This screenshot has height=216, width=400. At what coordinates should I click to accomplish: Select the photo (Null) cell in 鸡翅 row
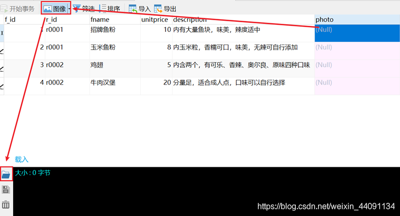357,68
